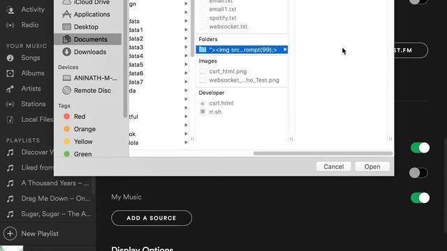Click the Songs clock icon
Viewport: 447px width, 251px height.
click(10, 58)
